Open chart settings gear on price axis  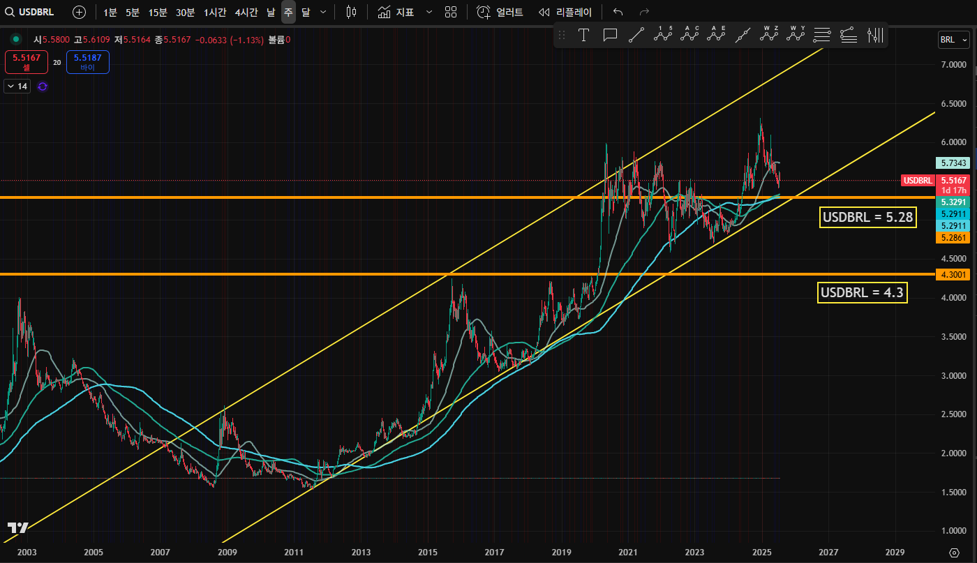point(955,552)
